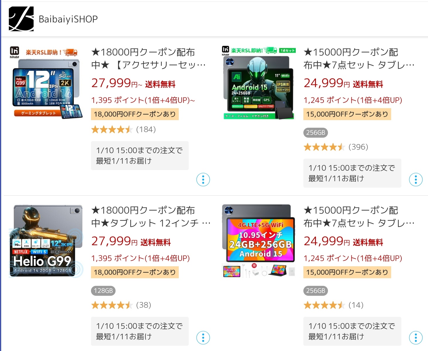Click the BaibaiyiSHOP logo icon
This screenshot has height=351, width=428.
tap(21, 19)
